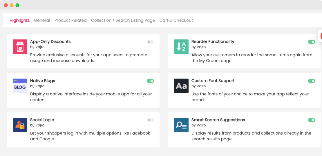The height and width of the screenshot is (156, 322).
Task: Click the green macOS window zoom button
Action: click(x=17, y=5)
